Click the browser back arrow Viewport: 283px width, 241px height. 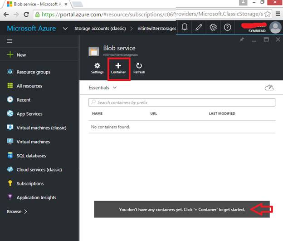[6, 14]
